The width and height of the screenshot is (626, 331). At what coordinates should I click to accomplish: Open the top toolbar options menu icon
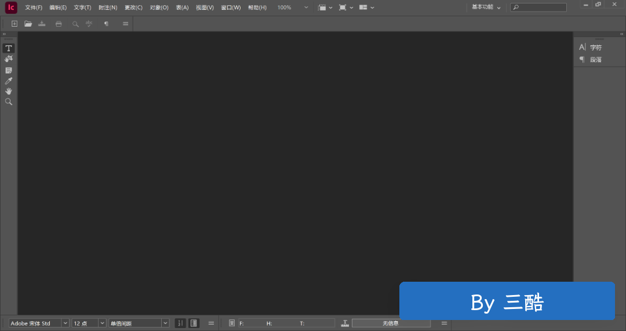(x=125, y=24)
